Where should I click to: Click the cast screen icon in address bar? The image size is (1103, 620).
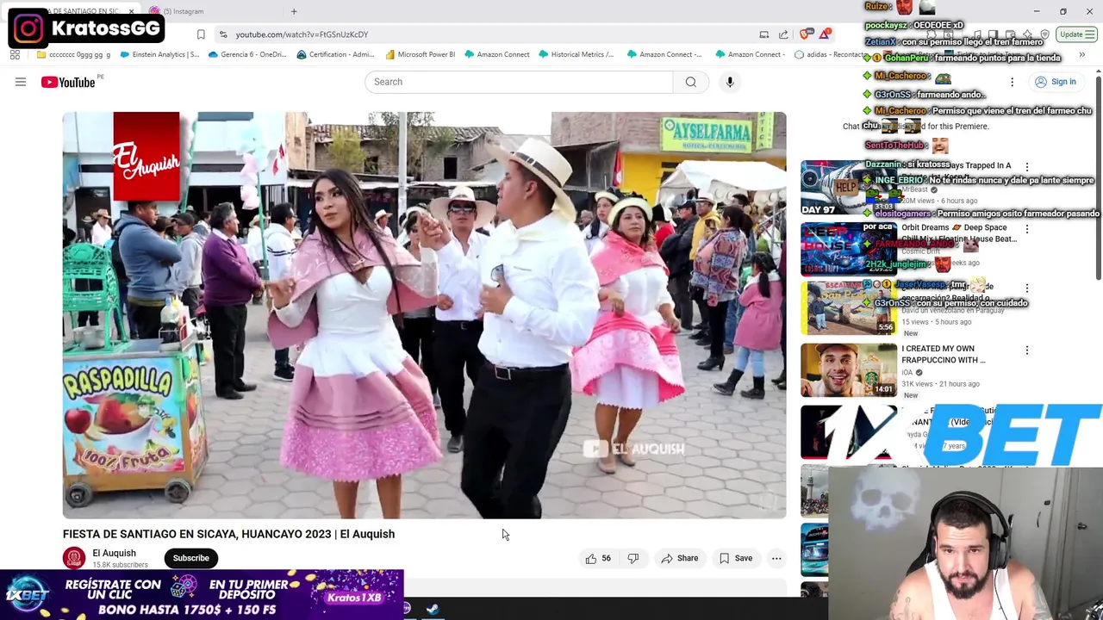763,34
